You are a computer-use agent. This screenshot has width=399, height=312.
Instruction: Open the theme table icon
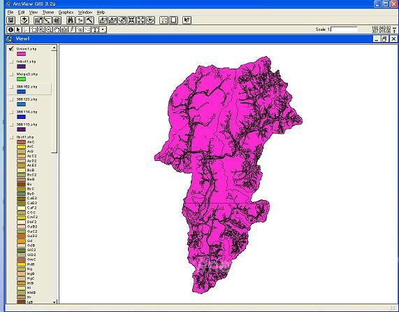pos(57,20)
